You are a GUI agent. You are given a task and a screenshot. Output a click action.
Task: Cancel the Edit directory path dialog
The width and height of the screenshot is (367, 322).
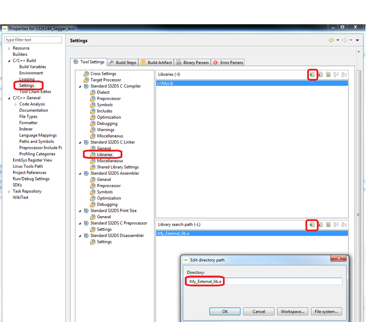click(x=259, y=311)
